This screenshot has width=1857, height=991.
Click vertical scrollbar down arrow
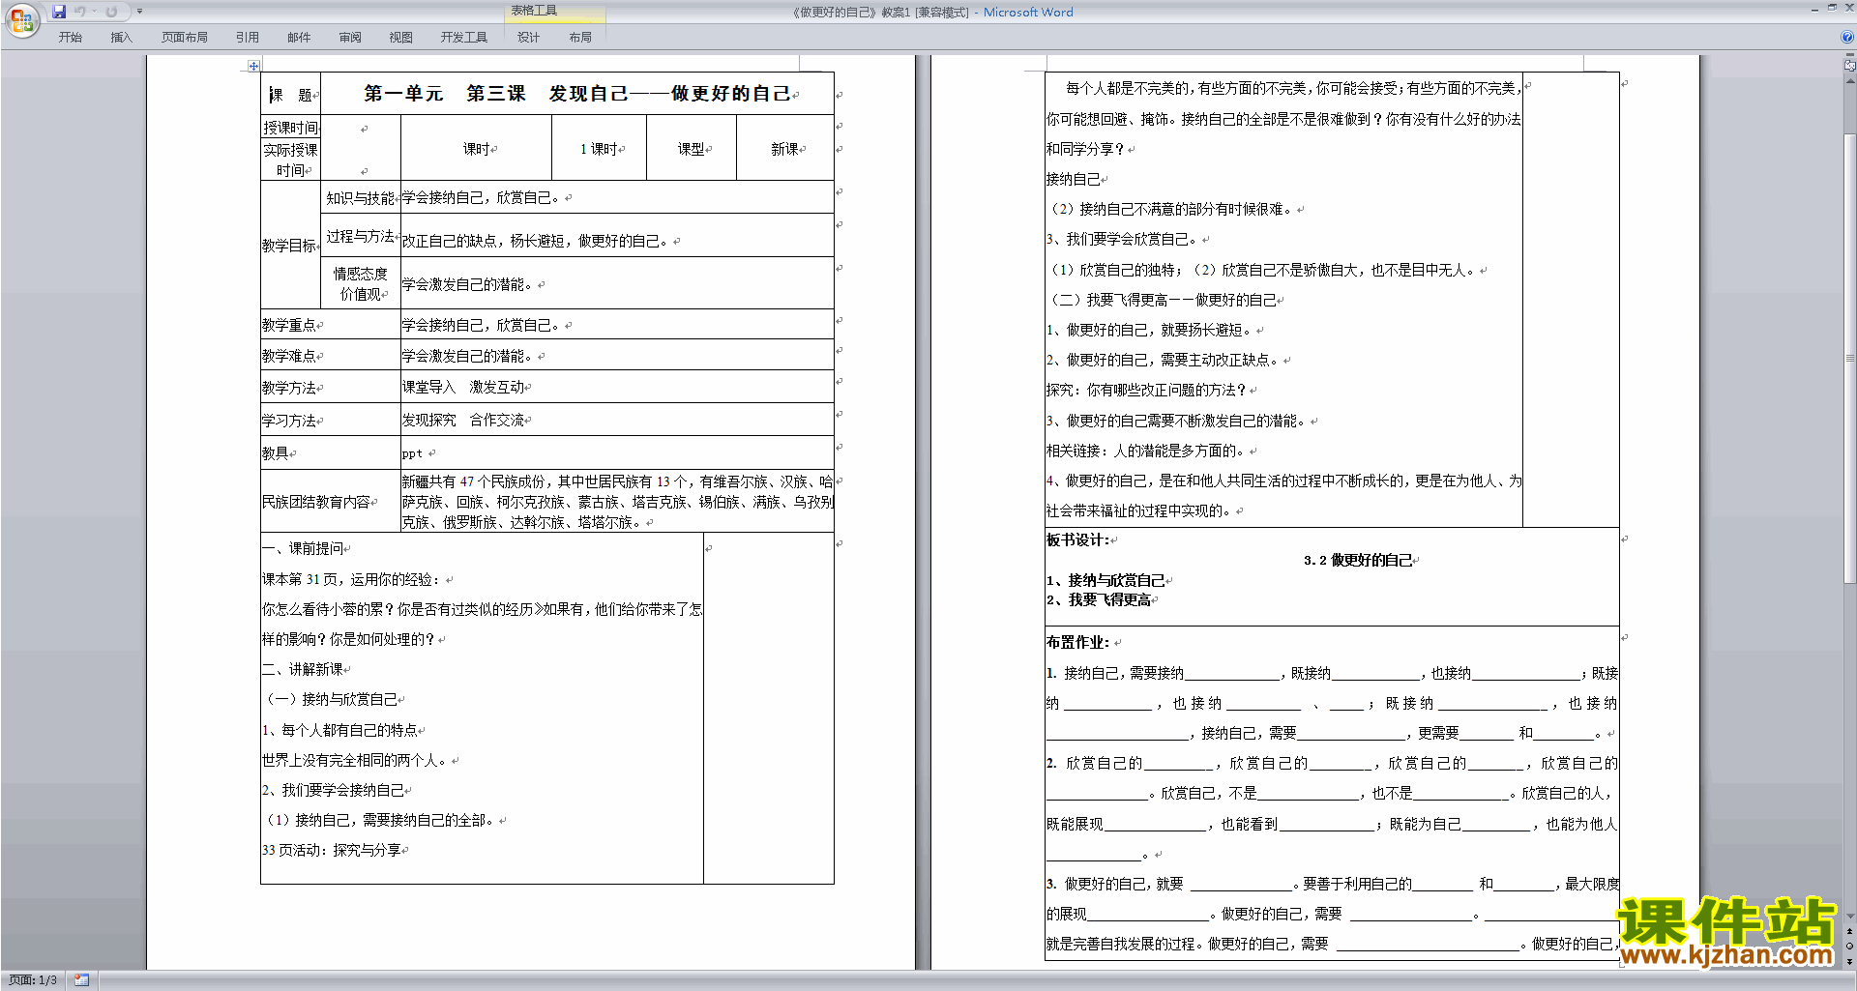click(x=1850, y=916)
